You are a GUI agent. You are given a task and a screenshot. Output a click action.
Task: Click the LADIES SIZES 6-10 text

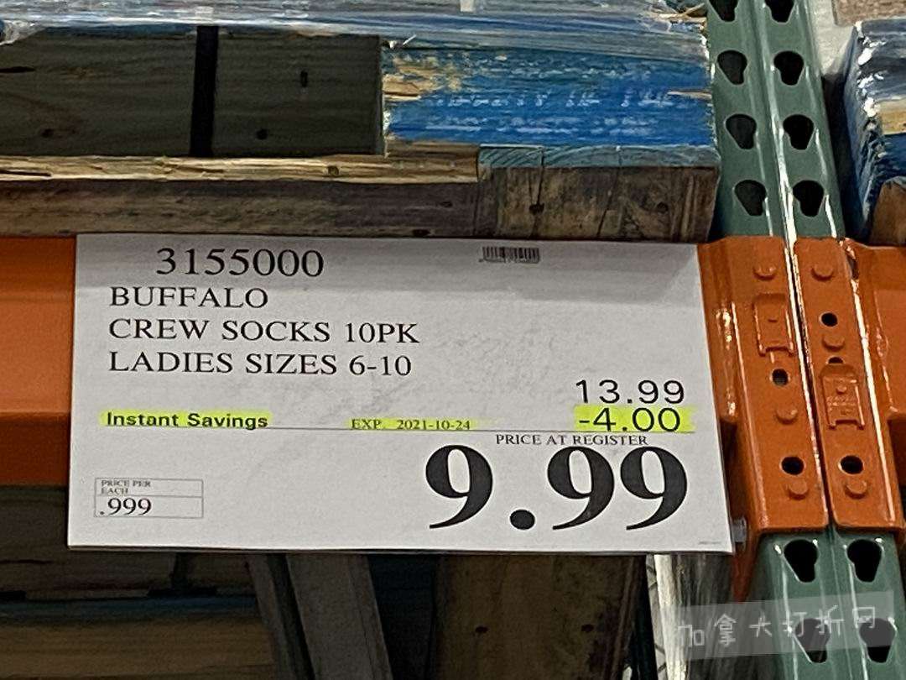pos(260,364)
